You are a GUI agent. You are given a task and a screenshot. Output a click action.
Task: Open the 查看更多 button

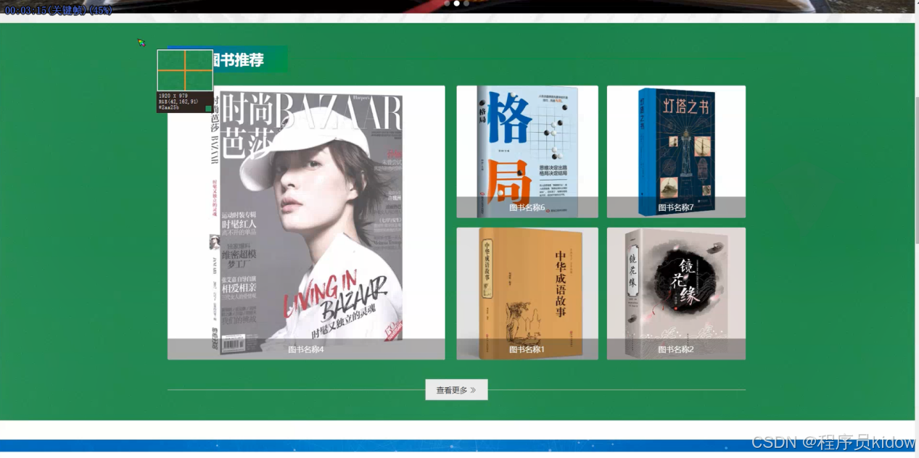(x=456, y=390)
